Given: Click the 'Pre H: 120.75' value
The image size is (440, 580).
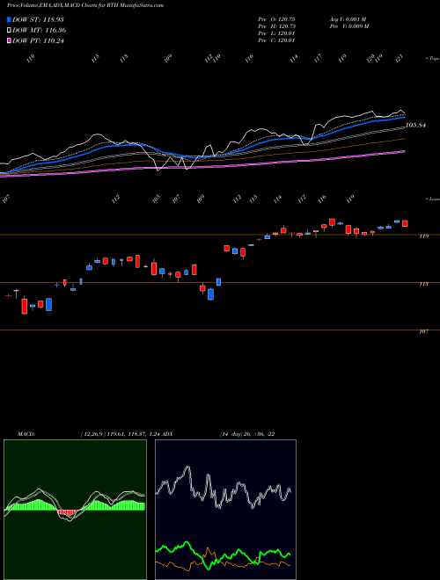Looking at the screenshot, I should click(276, 26).
